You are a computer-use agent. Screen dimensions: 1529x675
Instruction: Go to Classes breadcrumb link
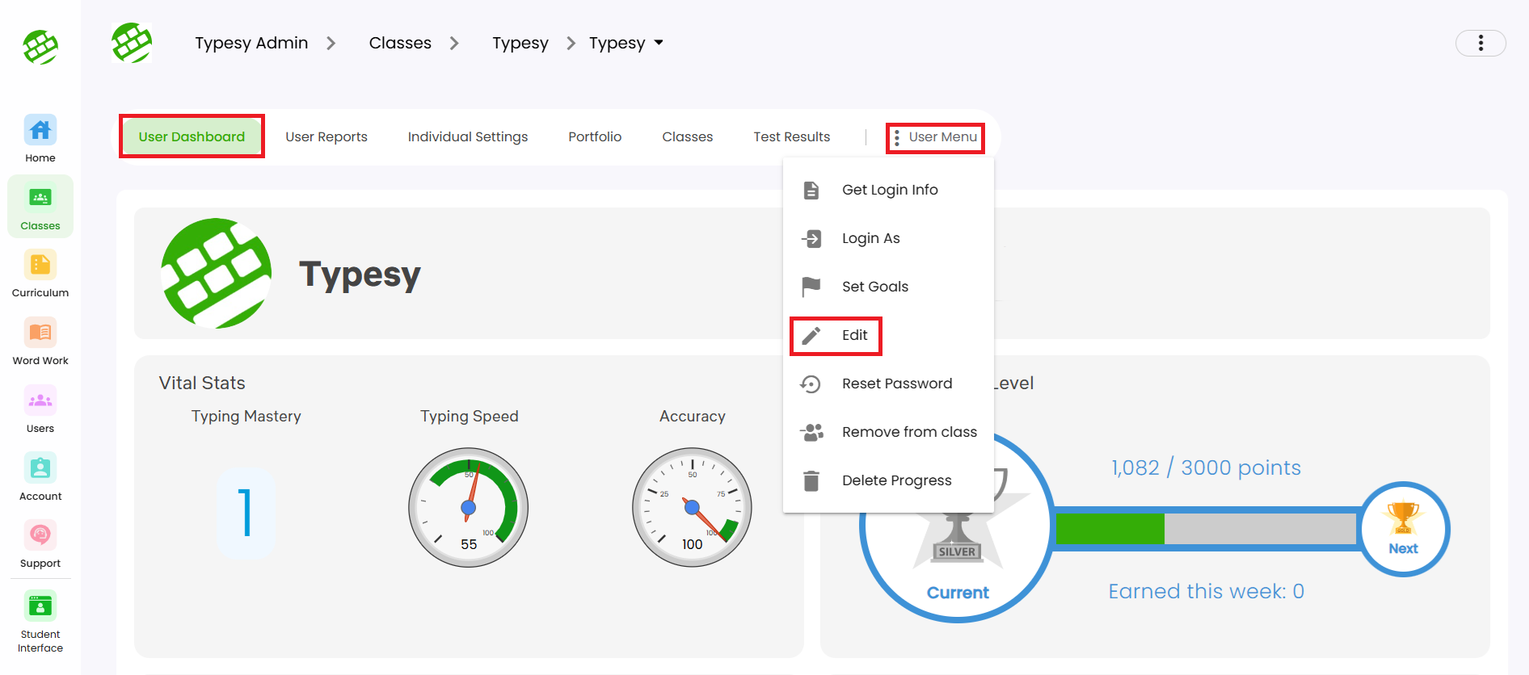tap(400, 43)
